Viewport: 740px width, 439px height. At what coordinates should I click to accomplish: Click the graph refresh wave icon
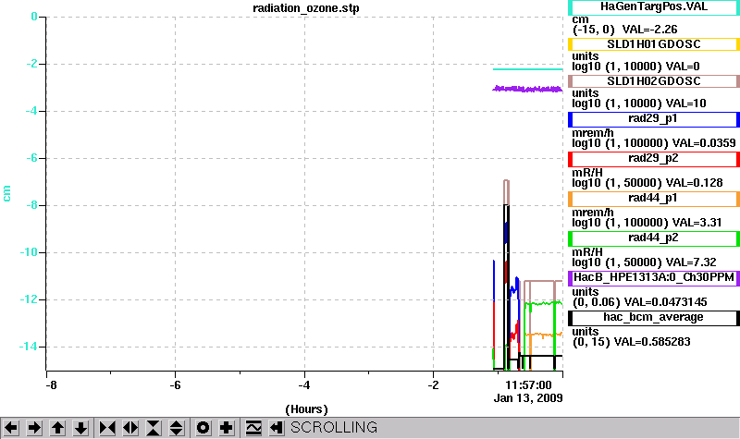(253, 428)
